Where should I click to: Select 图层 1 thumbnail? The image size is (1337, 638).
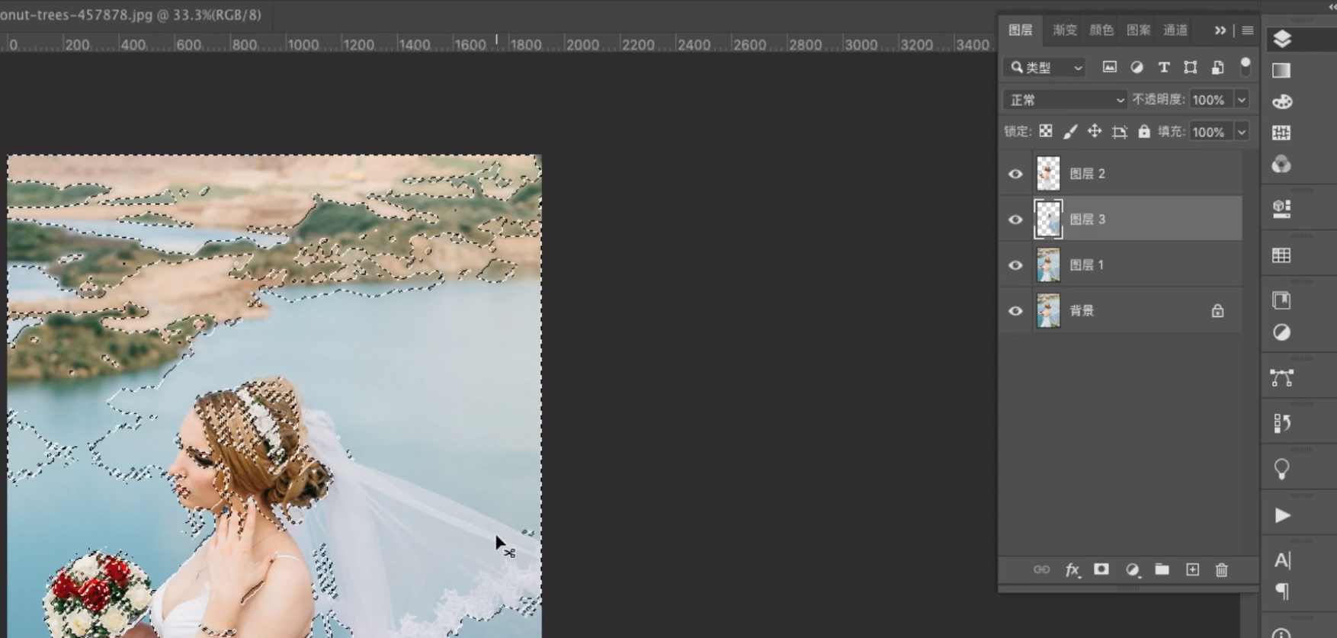point(1048,265)
